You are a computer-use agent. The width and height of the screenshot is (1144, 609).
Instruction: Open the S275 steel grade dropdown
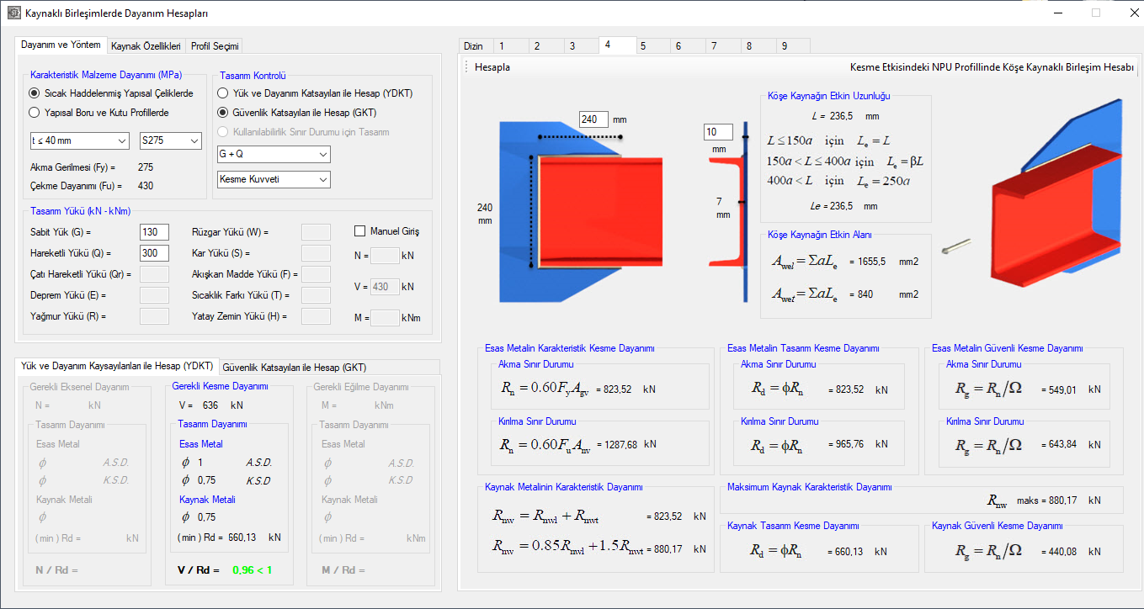coord(171,140)
